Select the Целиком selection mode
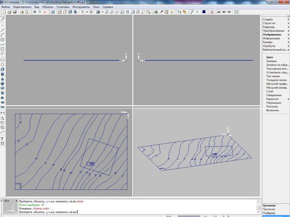Viewport: 290px width, 217px height. (x=269, y=205)
